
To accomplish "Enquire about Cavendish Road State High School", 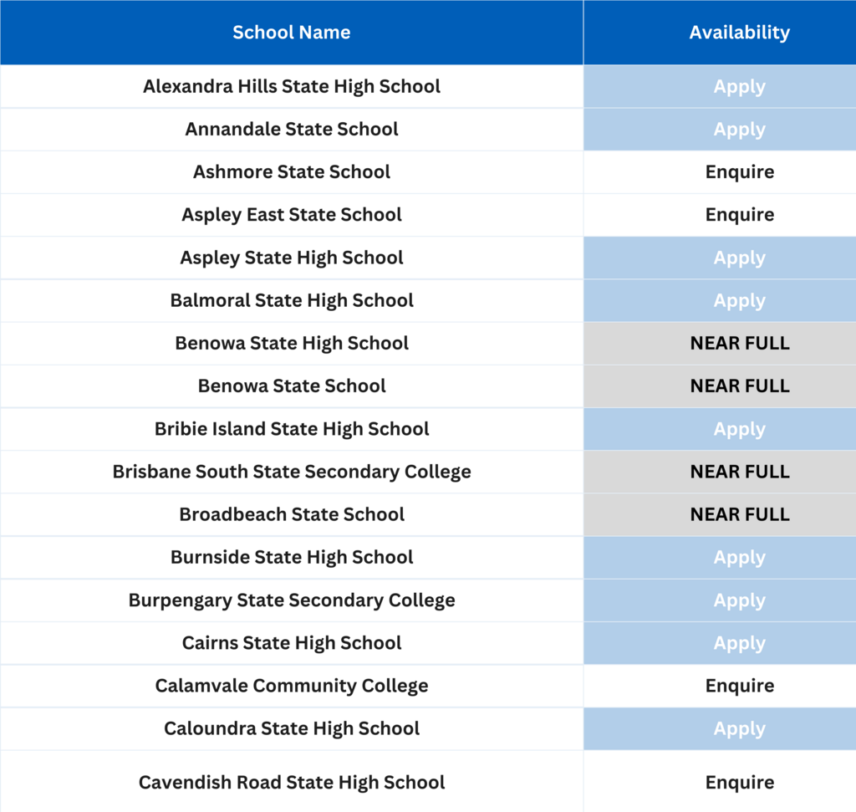I will click(x=739, y=783).
